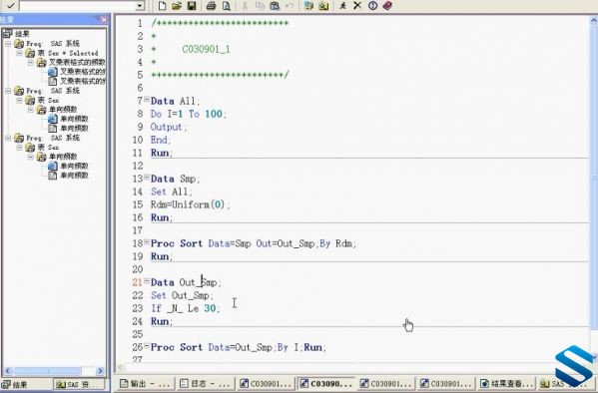The width and height of the screenshot is (598, 393).
Task: Create a new program with the New icon
Action: click(x=162, y=6)
